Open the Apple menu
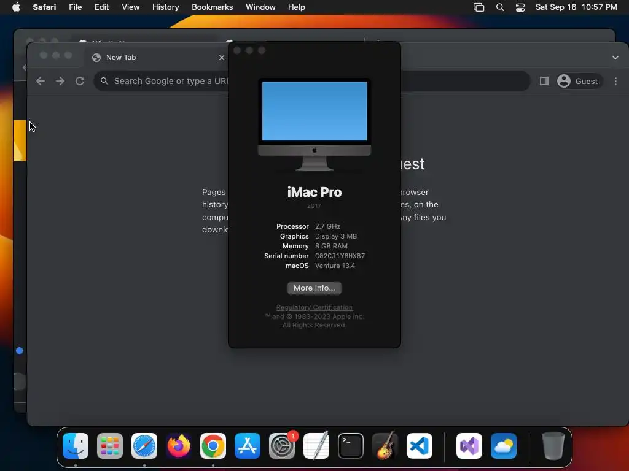 click(16, 7)
